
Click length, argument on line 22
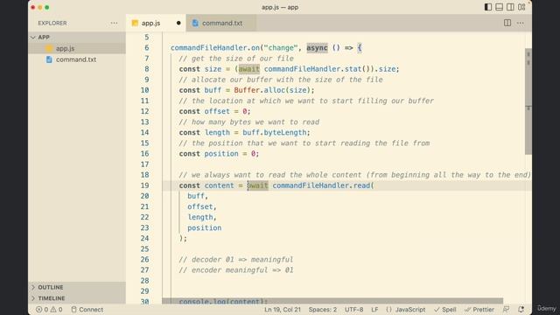202,217
